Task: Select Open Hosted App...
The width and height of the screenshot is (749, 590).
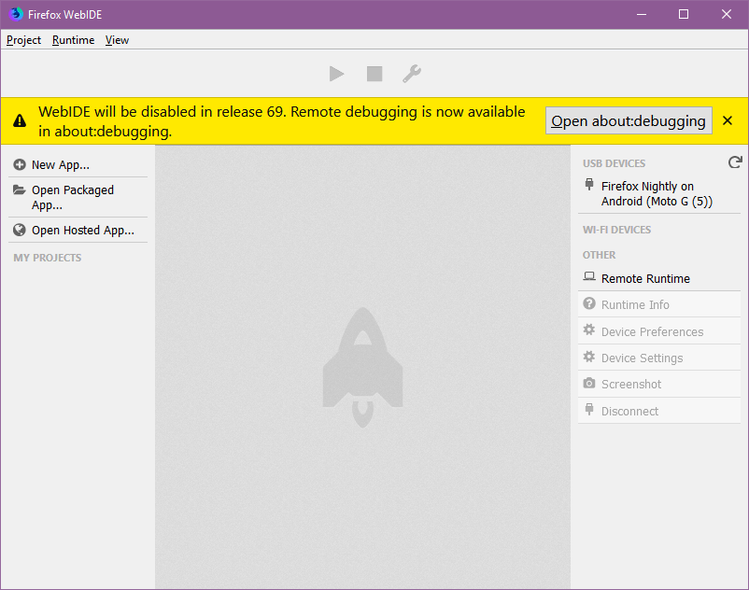Action: click(82, 231)
